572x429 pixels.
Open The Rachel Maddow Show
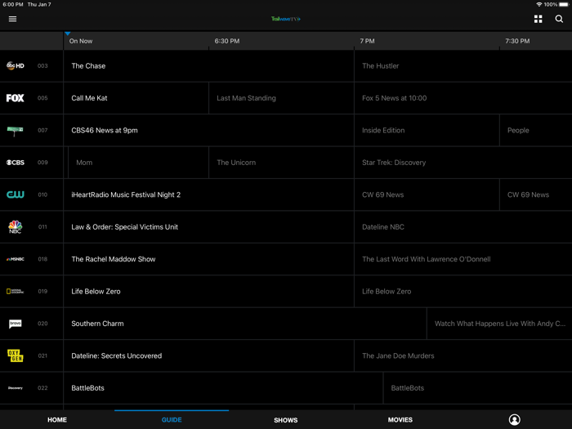pos(208,259)
